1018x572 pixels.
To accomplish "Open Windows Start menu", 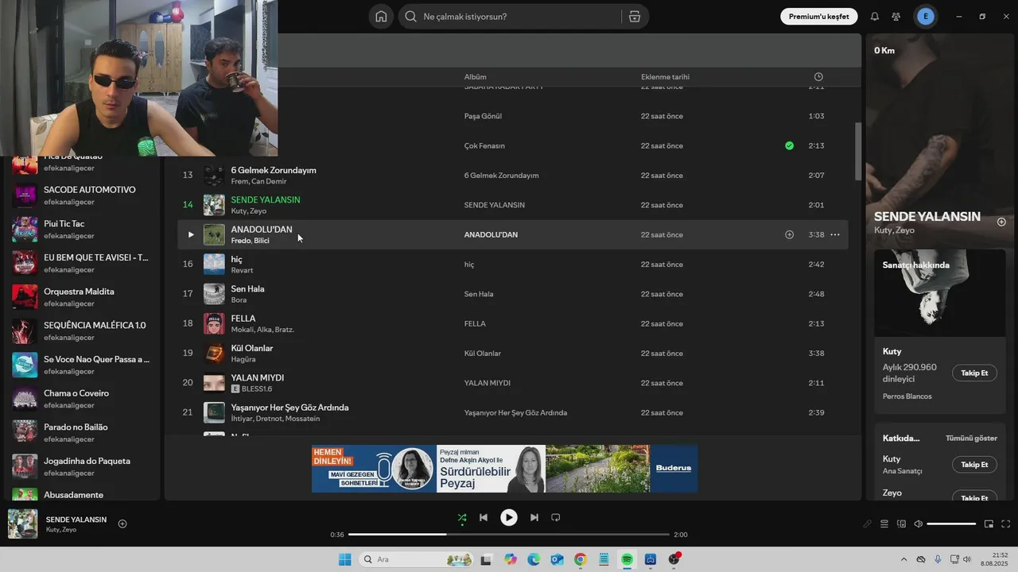I will point(344,559).
